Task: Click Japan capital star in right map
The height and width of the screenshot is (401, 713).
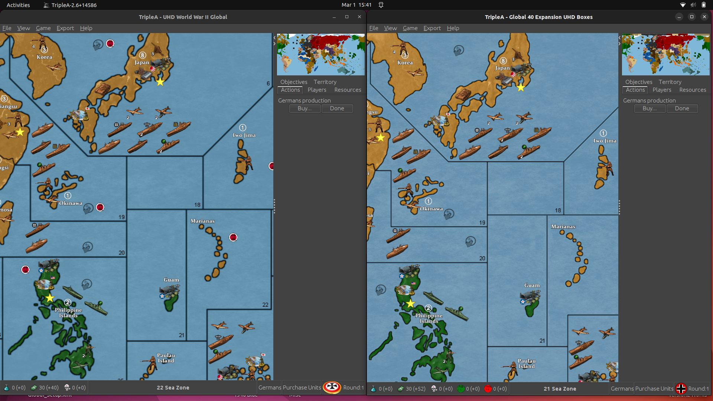Action: (x=521, y=88)
